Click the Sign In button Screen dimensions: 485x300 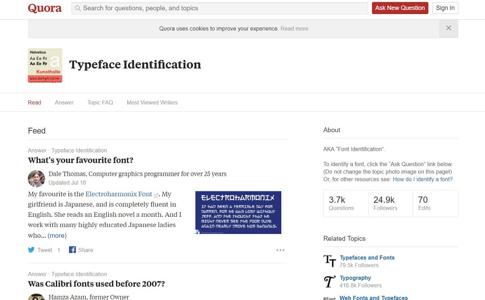445,8
